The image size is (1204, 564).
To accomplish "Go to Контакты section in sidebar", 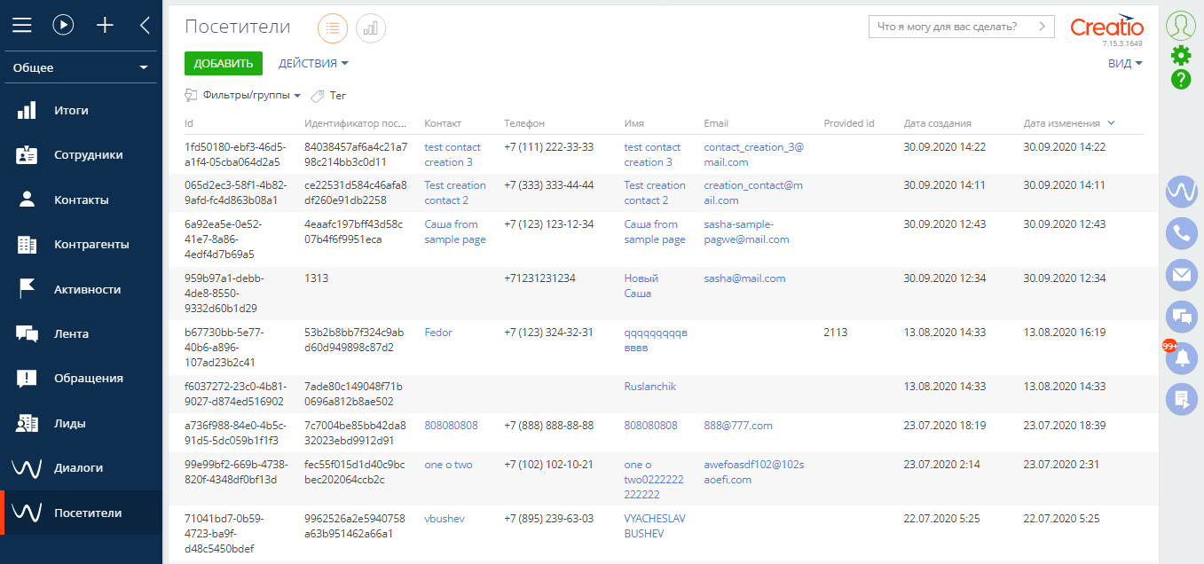I will click(81, 200).
